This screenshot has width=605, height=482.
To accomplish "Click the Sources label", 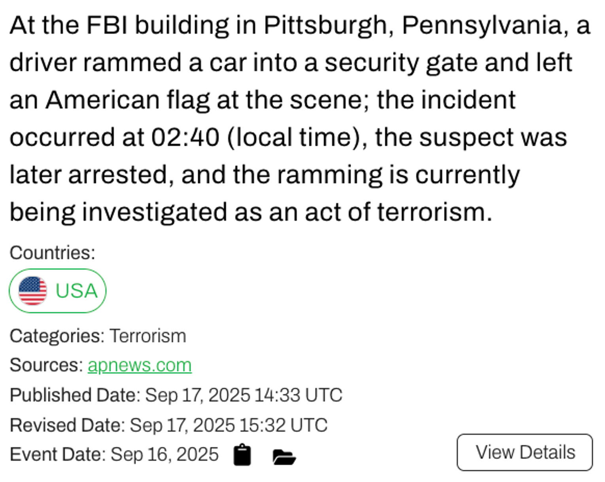I will point(46,365).
